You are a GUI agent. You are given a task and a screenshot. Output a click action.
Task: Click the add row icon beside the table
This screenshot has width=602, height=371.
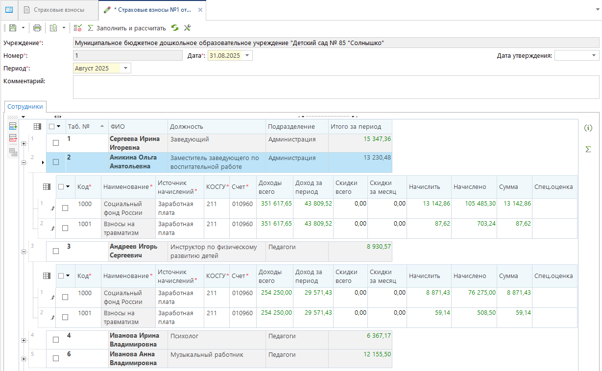pyautogui.click(x=13, y=126)
